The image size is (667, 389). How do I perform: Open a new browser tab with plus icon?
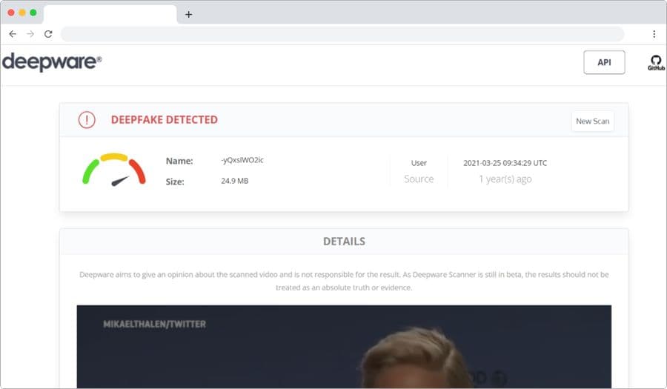tap(188, 15)
